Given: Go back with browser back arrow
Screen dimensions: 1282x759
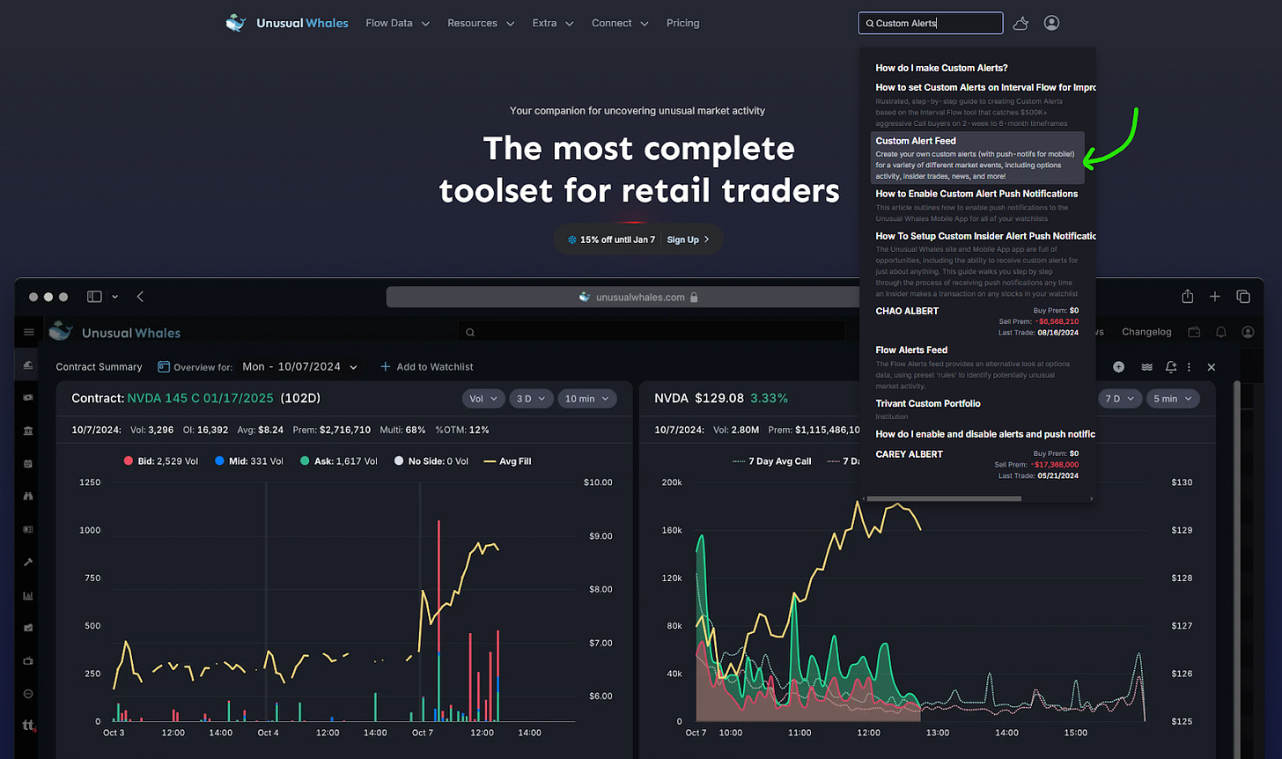Looking at the screenshot, I should [140, 297].
